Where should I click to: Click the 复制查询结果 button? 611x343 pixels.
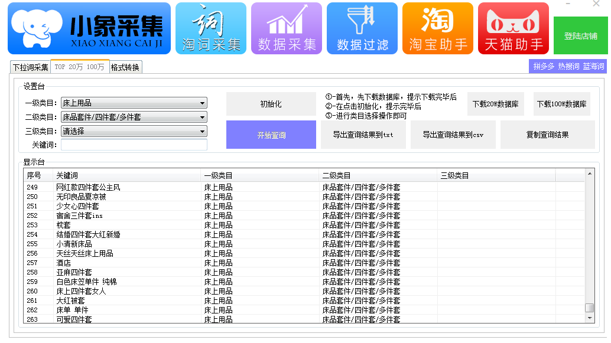548,135
